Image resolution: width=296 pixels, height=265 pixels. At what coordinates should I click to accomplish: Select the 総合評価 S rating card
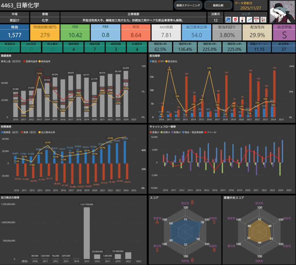pos(284,32)
